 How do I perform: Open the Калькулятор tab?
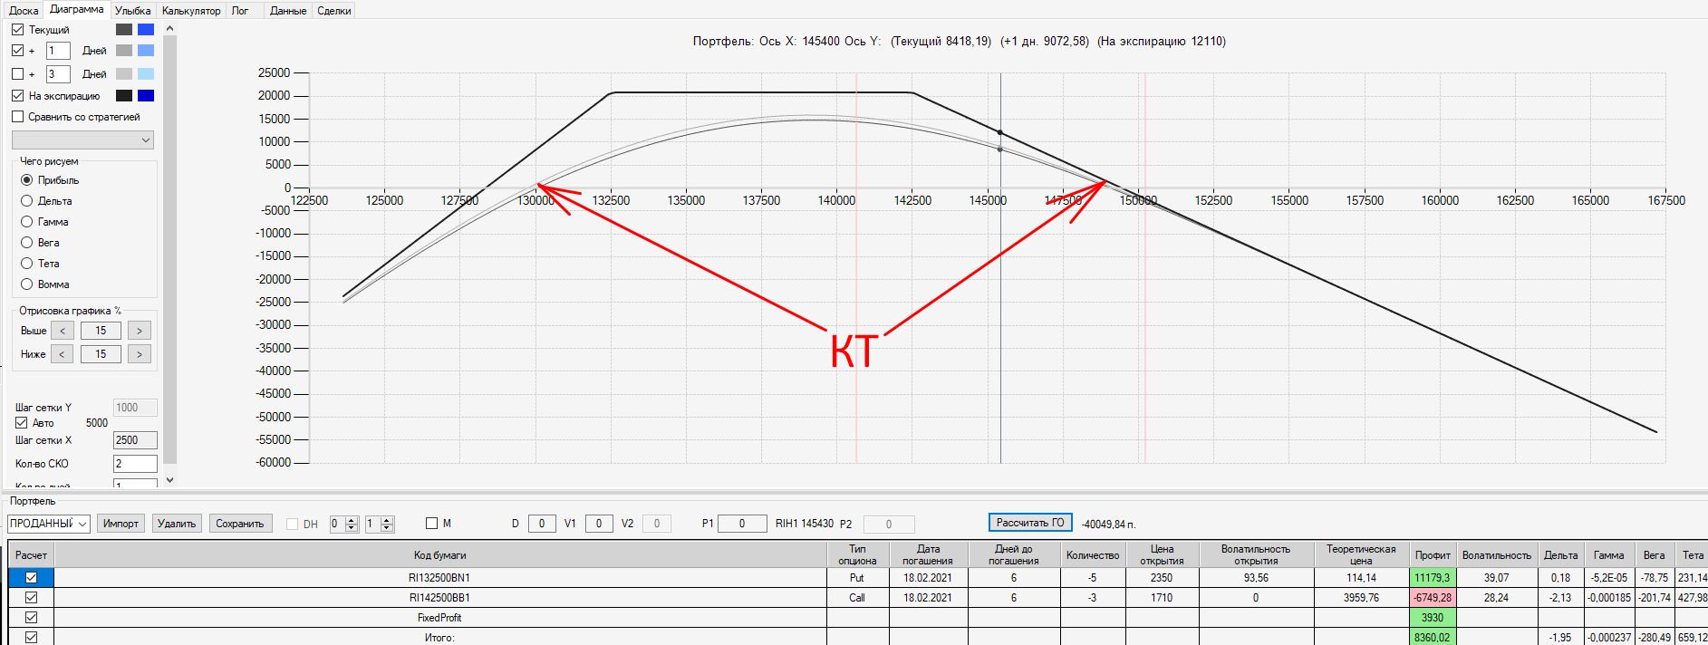click(x=191, y=11)
